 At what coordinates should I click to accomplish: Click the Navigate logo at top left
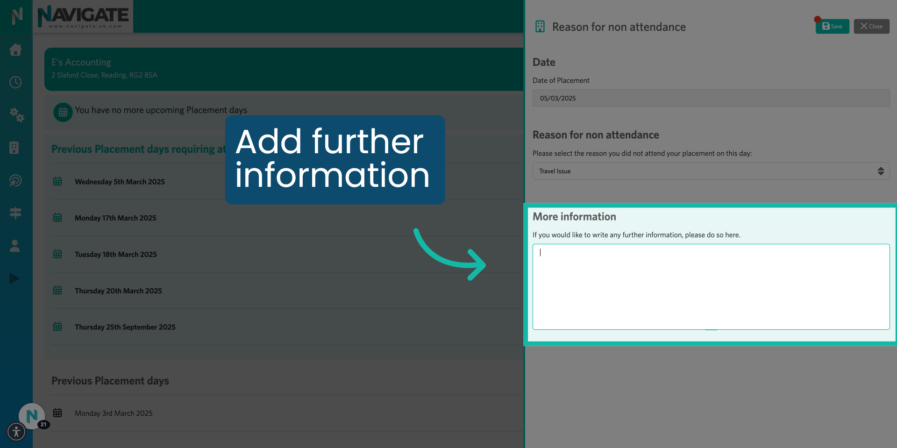(83, 16)
